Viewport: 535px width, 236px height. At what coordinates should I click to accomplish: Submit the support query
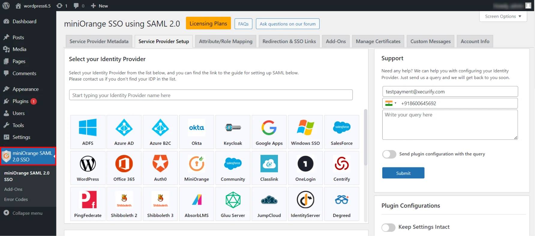tap(403, 173)
